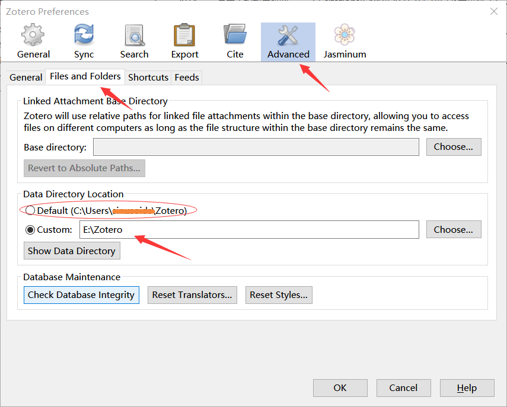Click Reset Translators button
The image size is (507, 407).
[x=192, y=295]
